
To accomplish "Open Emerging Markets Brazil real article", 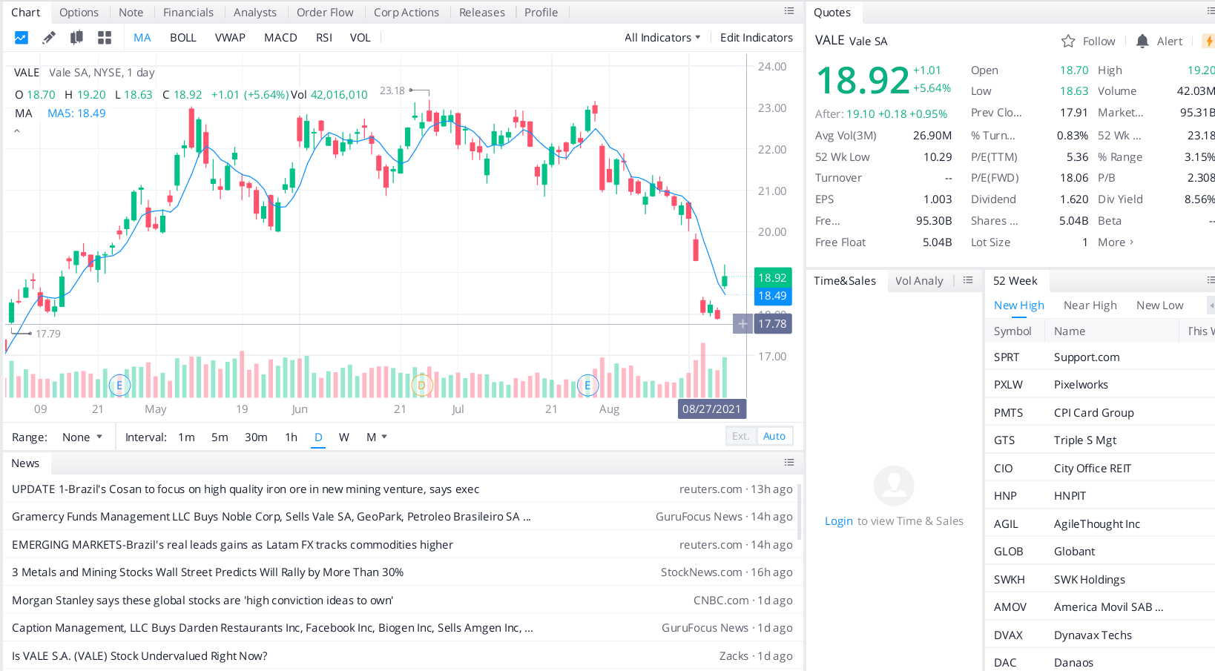I will 232,545.
